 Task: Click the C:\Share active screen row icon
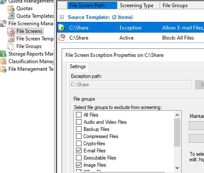[62, 37]
